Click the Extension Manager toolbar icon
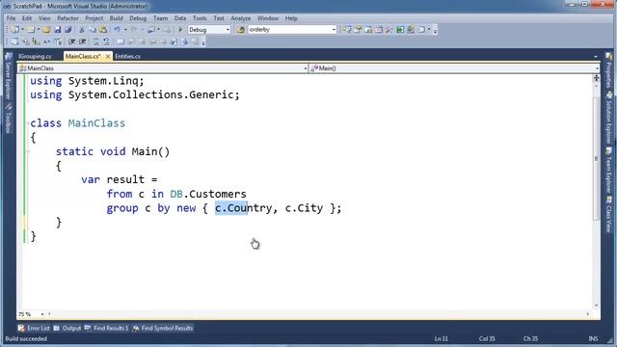The width and height of the screenshot is (617, 347). 411,30
